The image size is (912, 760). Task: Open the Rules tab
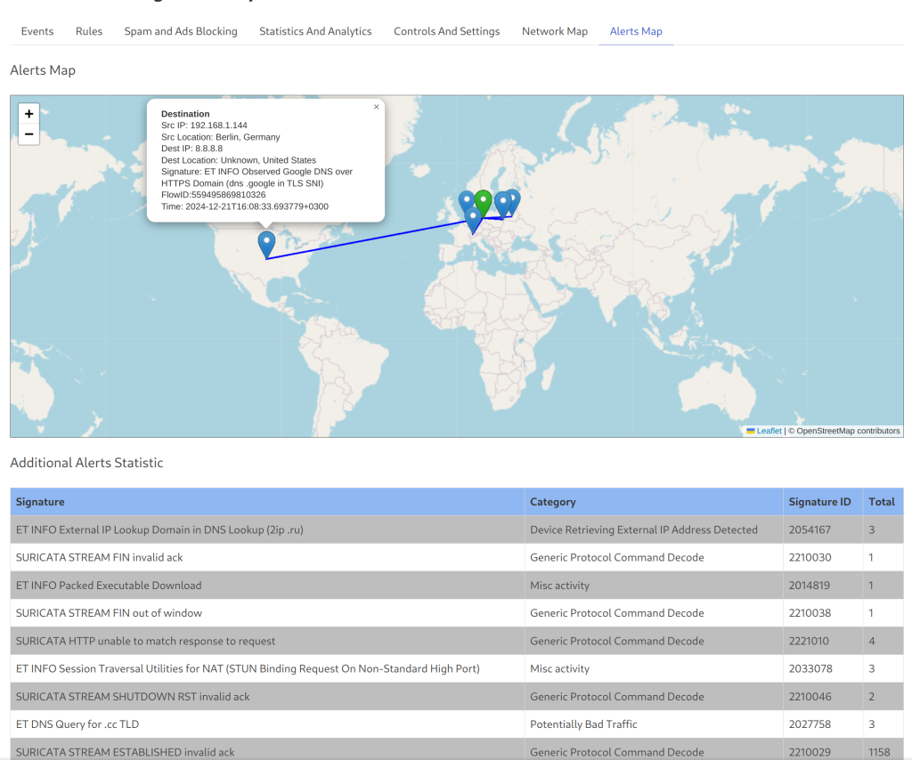tap(89, 31)
